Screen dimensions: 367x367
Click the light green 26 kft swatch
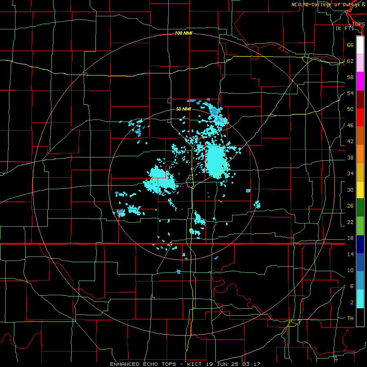(x=360, y=226)
